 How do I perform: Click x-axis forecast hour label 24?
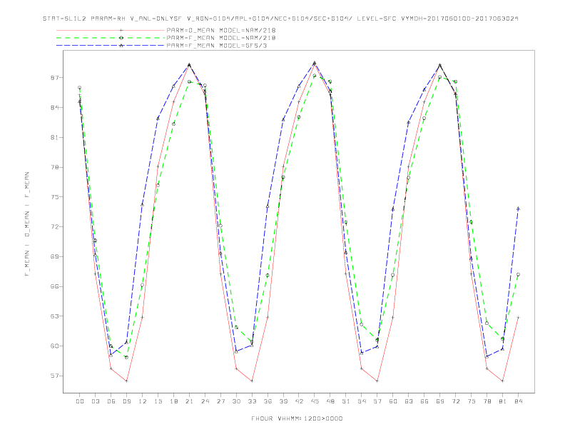pyautogui.click(x=205, y=401)
